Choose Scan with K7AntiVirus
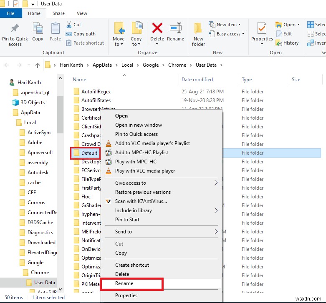326x303 pixels. 141,201
